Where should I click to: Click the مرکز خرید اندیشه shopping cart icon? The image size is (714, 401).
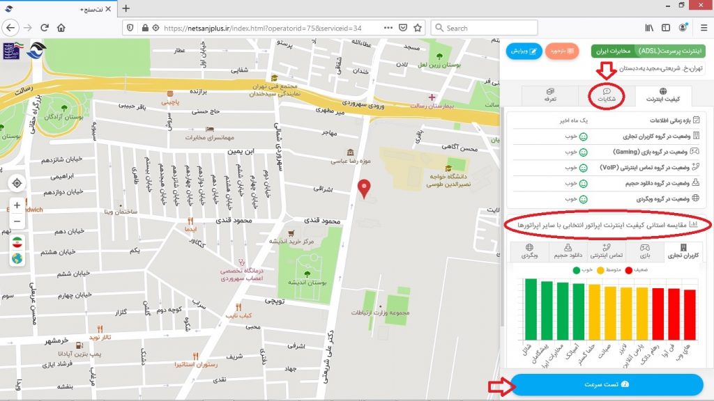291,233
